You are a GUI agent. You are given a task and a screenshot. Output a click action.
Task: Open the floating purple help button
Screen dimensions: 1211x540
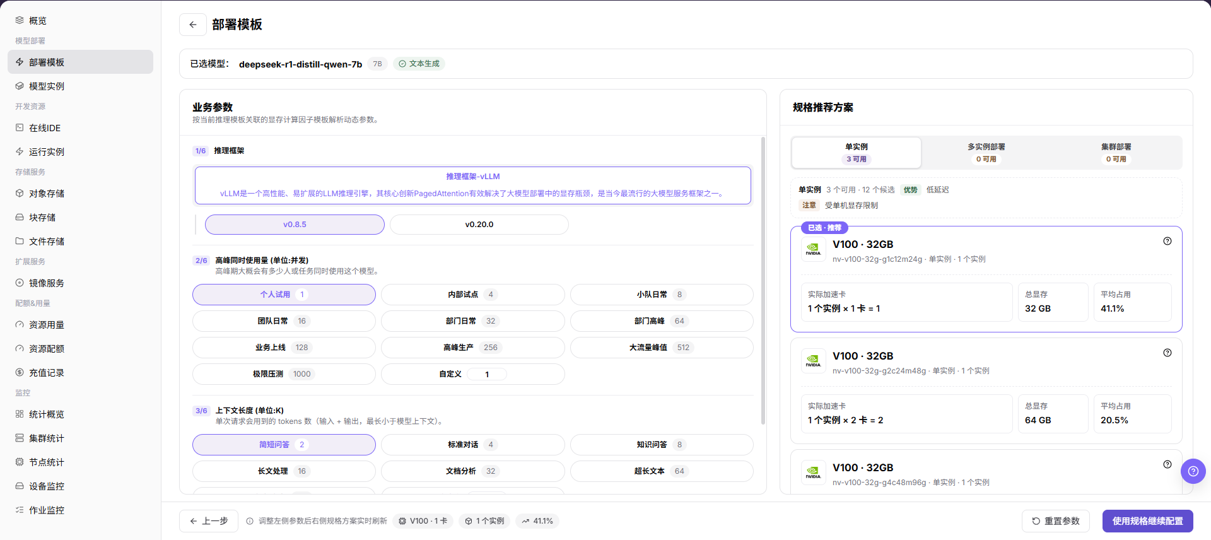pyautogui.click(x=1193, y=471)
